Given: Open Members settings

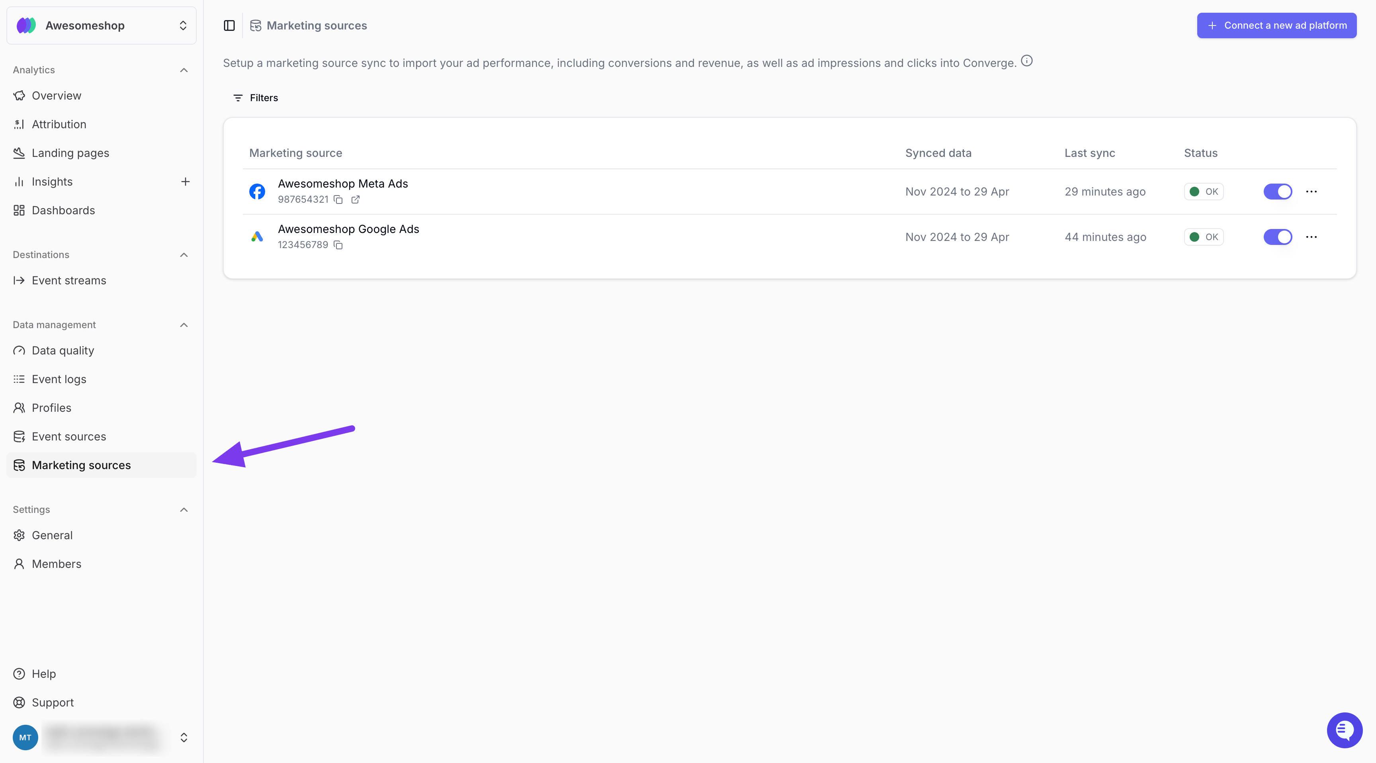Looking at the screenshot, I should (x=102, y=564).
